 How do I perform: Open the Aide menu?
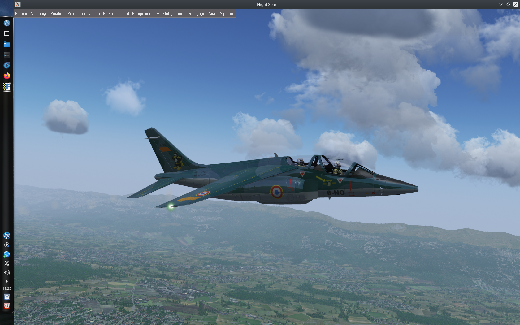click(x=212, y=14)
